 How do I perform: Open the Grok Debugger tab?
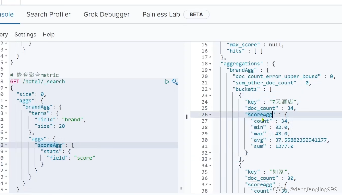(x=106, y=14)
